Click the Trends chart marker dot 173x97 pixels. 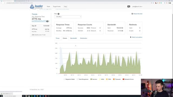click(47, 21)
